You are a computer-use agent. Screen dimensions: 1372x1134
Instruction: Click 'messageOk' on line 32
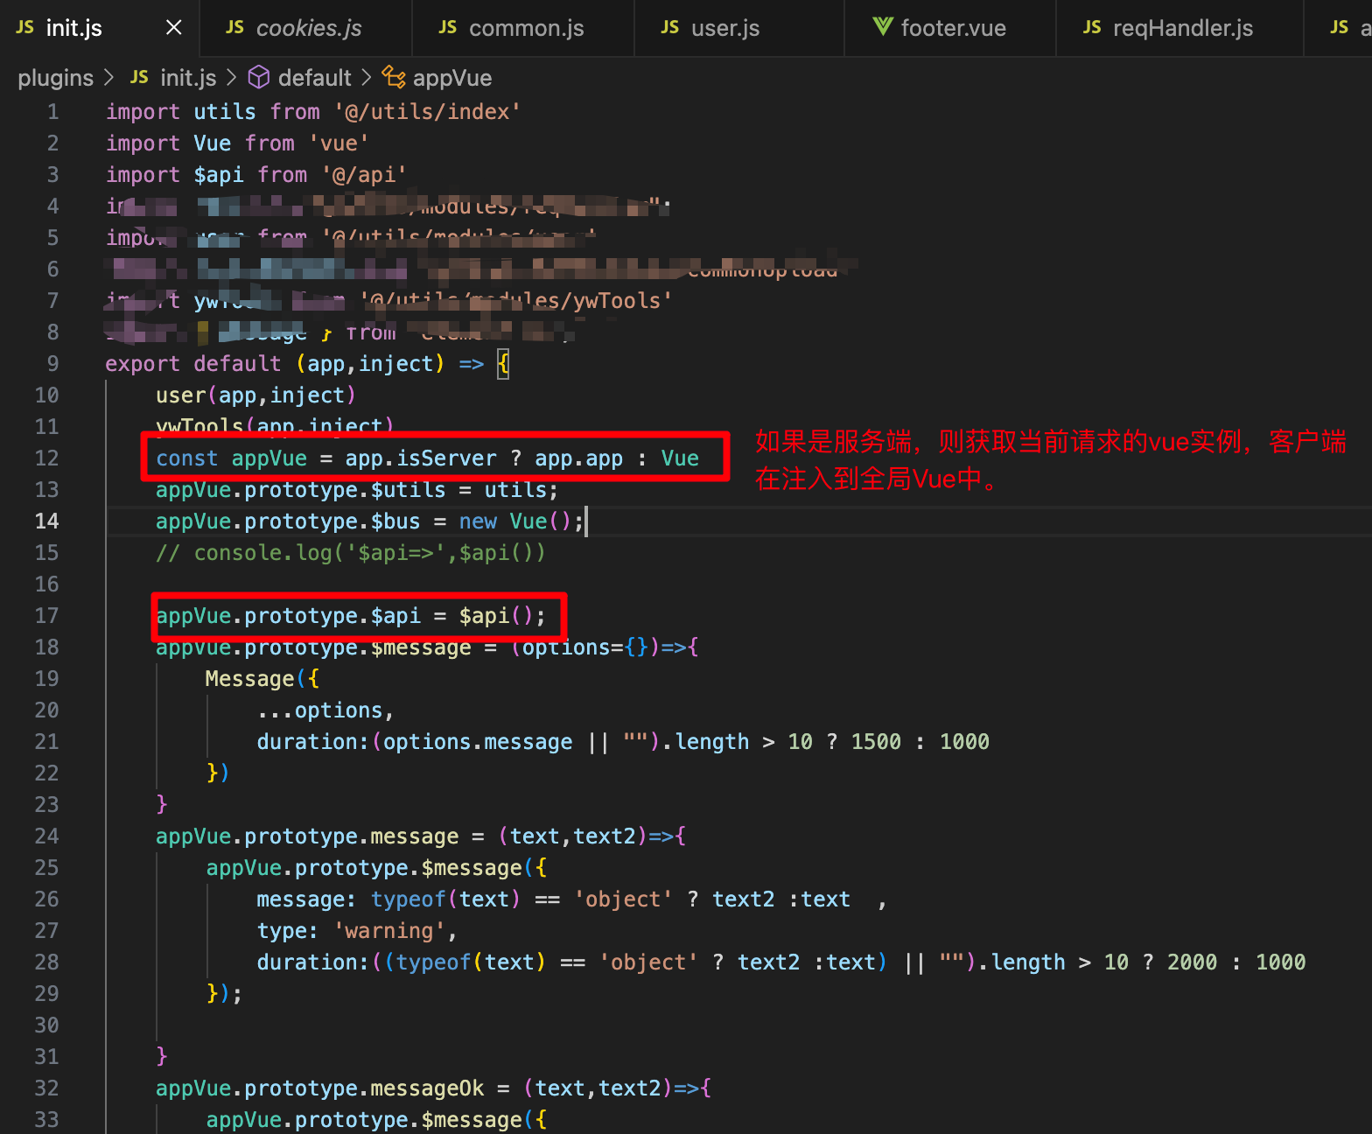[x=427, y=1088]
